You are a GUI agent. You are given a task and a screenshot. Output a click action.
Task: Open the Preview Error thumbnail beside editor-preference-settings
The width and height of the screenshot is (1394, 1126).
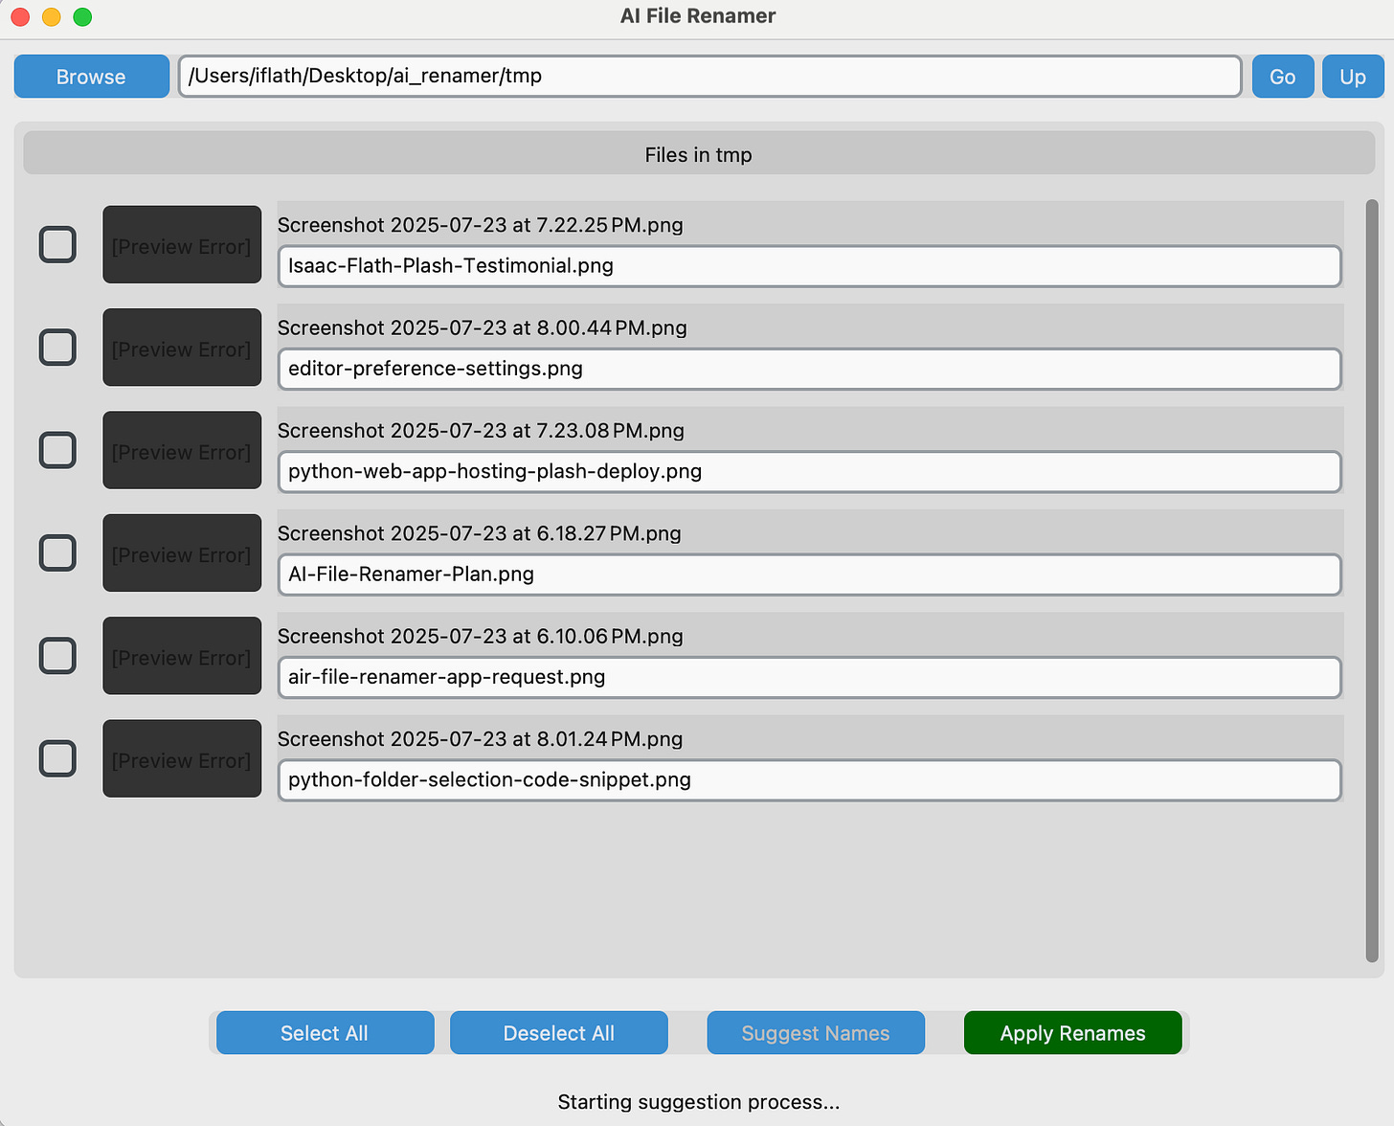pos(181,348)
